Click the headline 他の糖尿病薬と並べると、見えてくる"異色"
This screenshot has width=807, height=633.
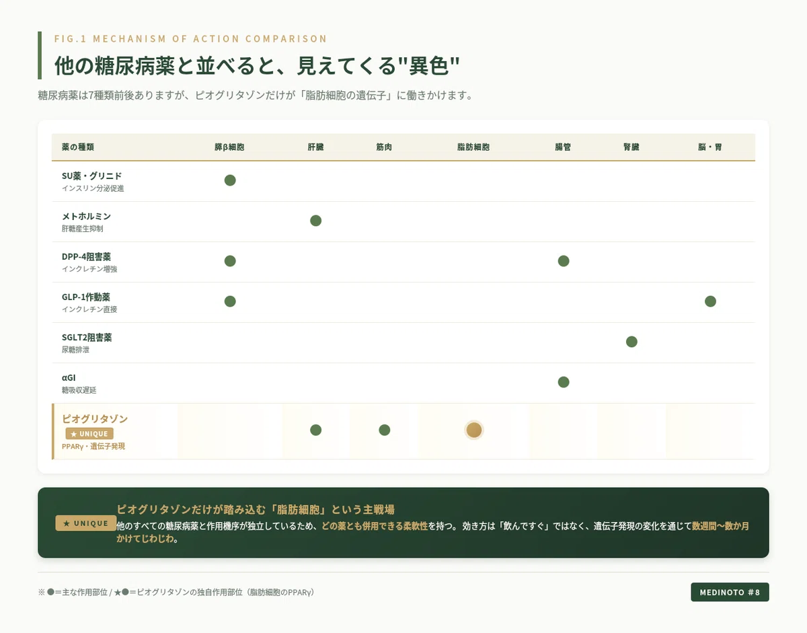(258, 65)
